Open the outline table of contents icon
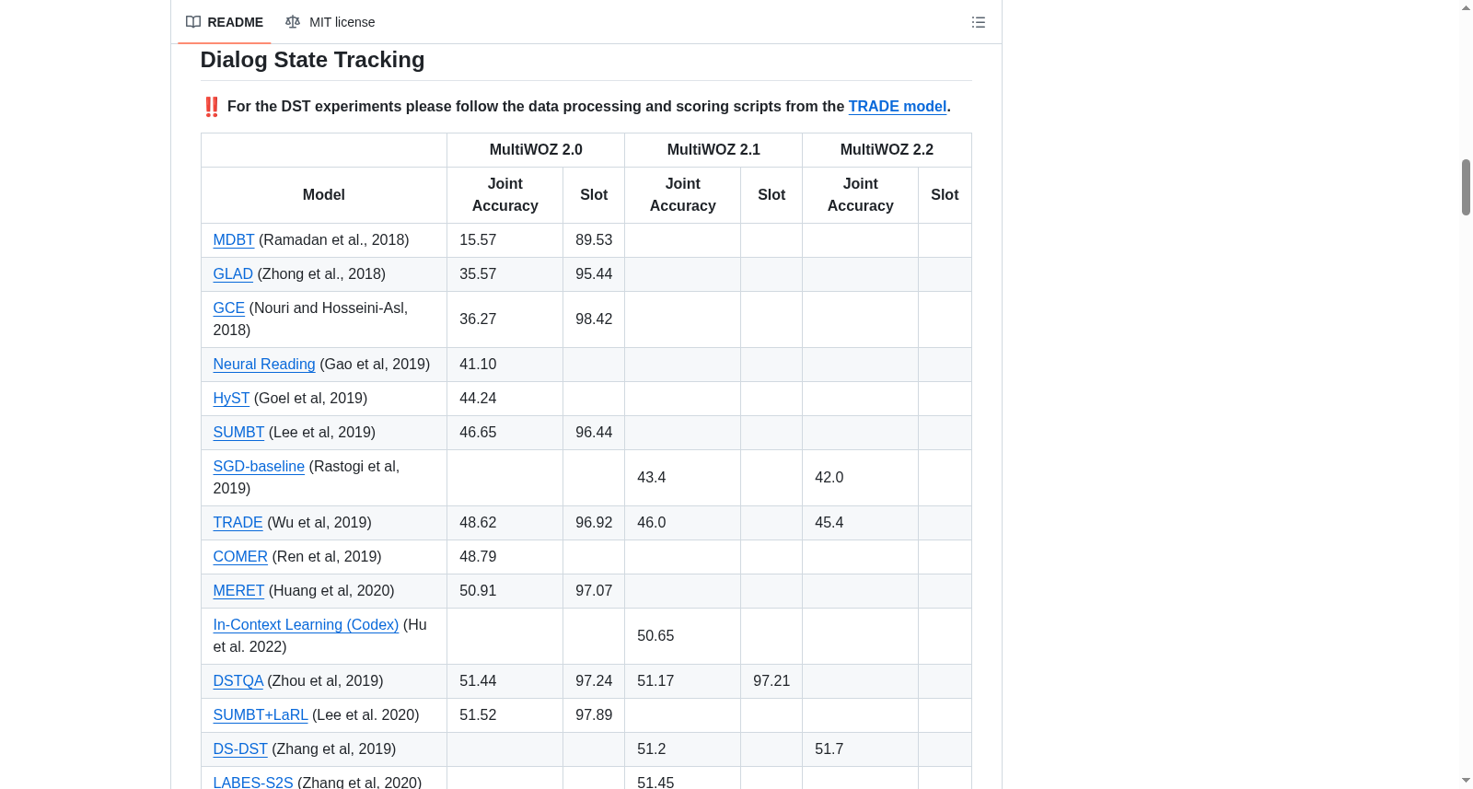The height and width of the screenshot is (789, 1473). [979, 22]
